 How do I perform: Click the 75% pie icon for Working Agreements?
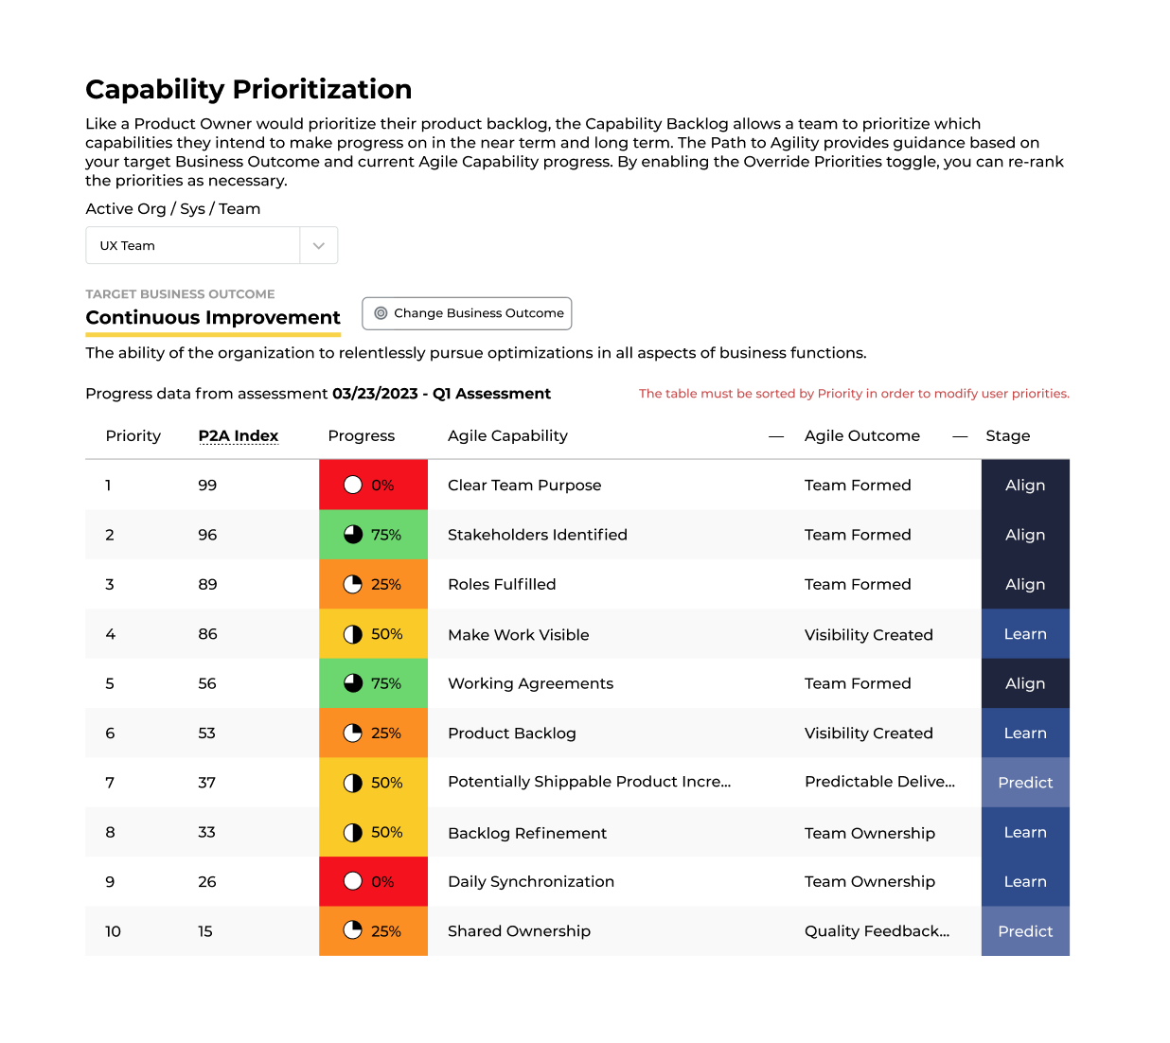[353, 683]
